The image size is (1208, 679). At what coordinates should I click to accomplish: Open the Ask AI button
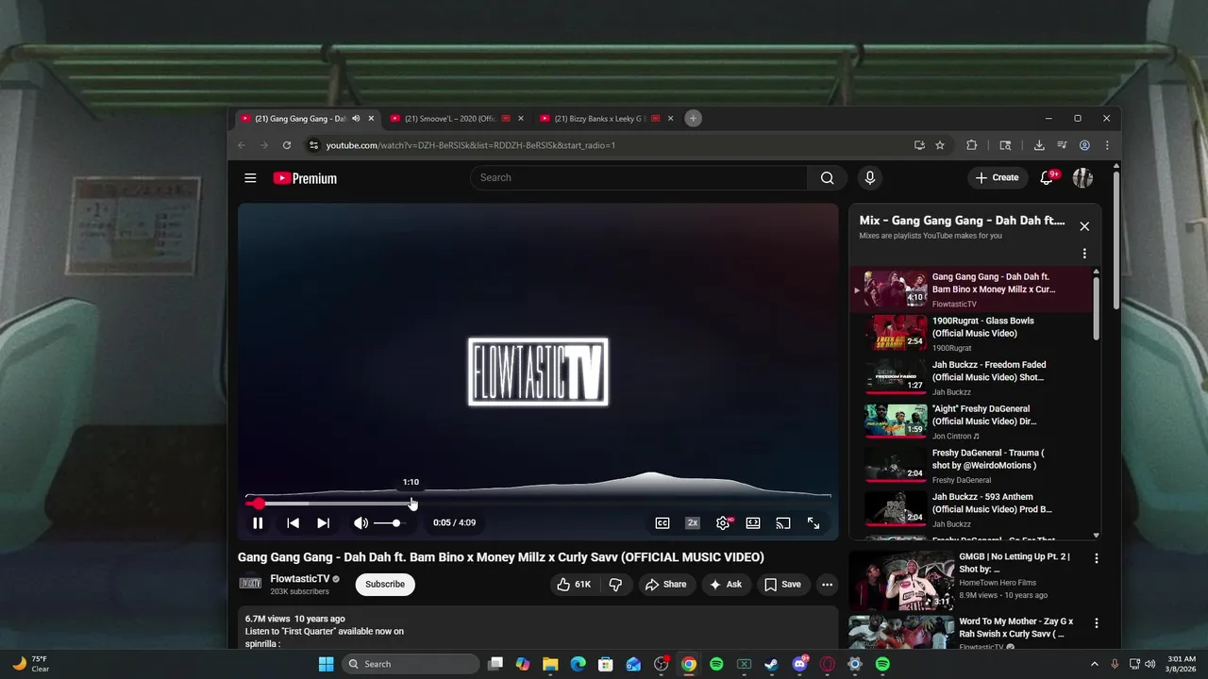point(726,585)
